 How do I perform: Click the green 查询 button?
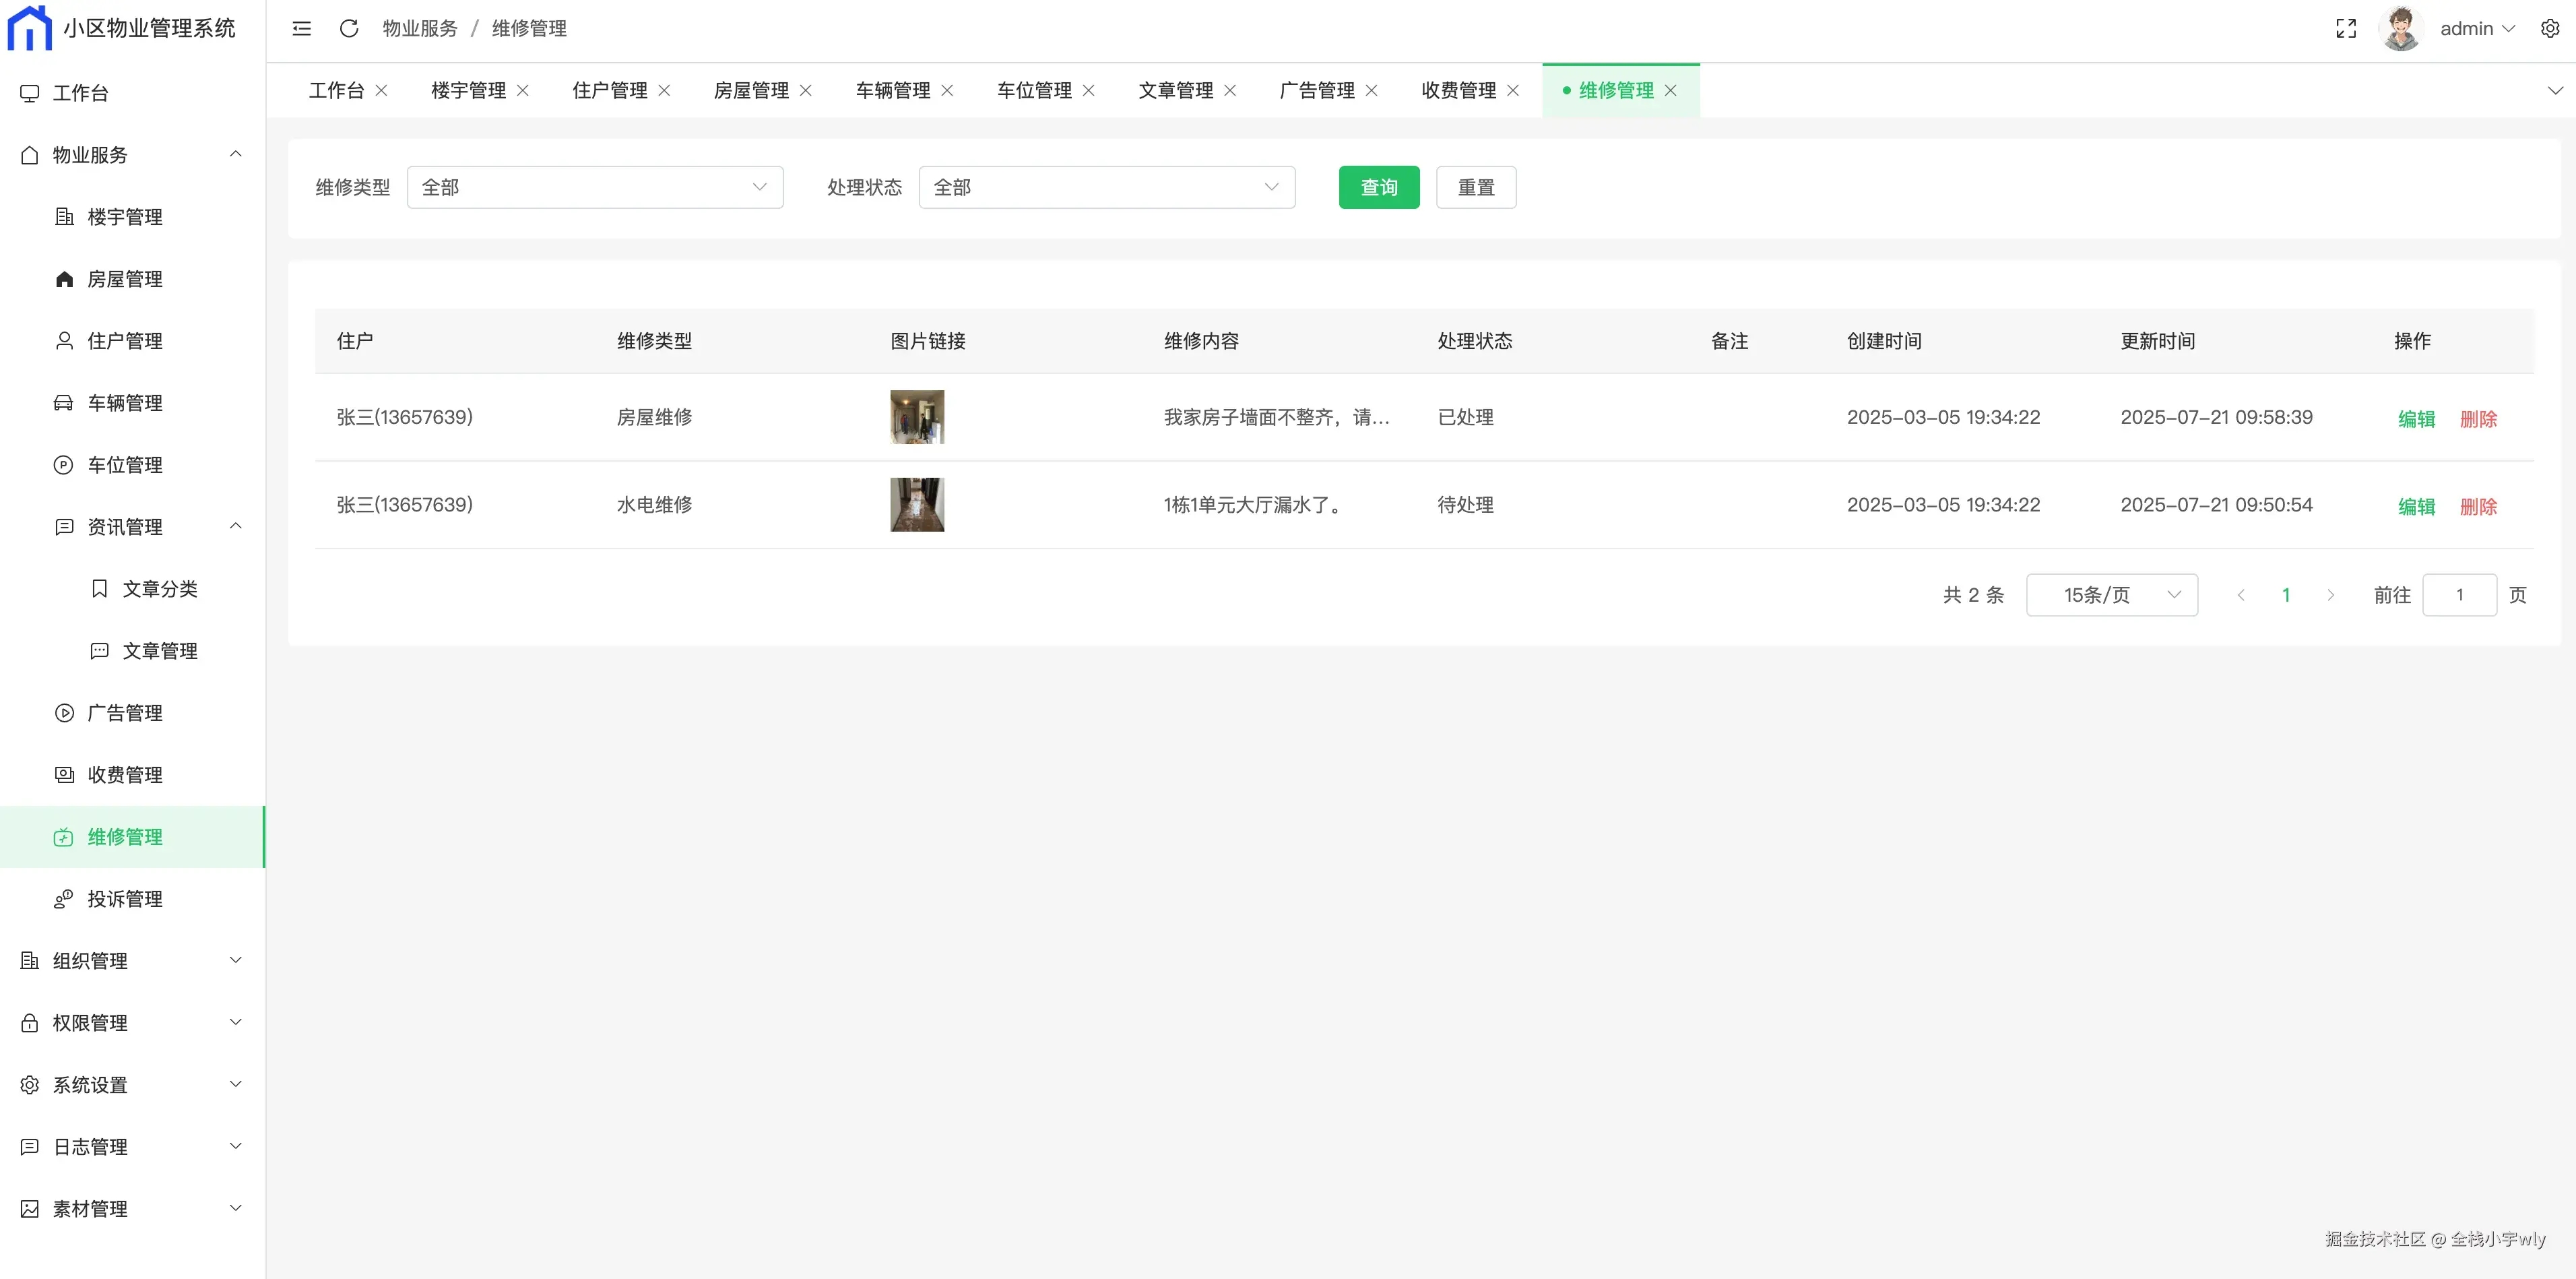click(1378, 188)
